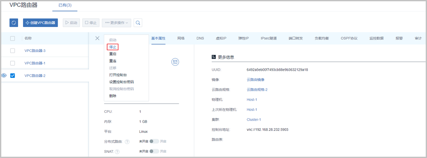Open the 云路由镜像 link
427x158 pixels.
pyautogui.click(x=255, y=80)
